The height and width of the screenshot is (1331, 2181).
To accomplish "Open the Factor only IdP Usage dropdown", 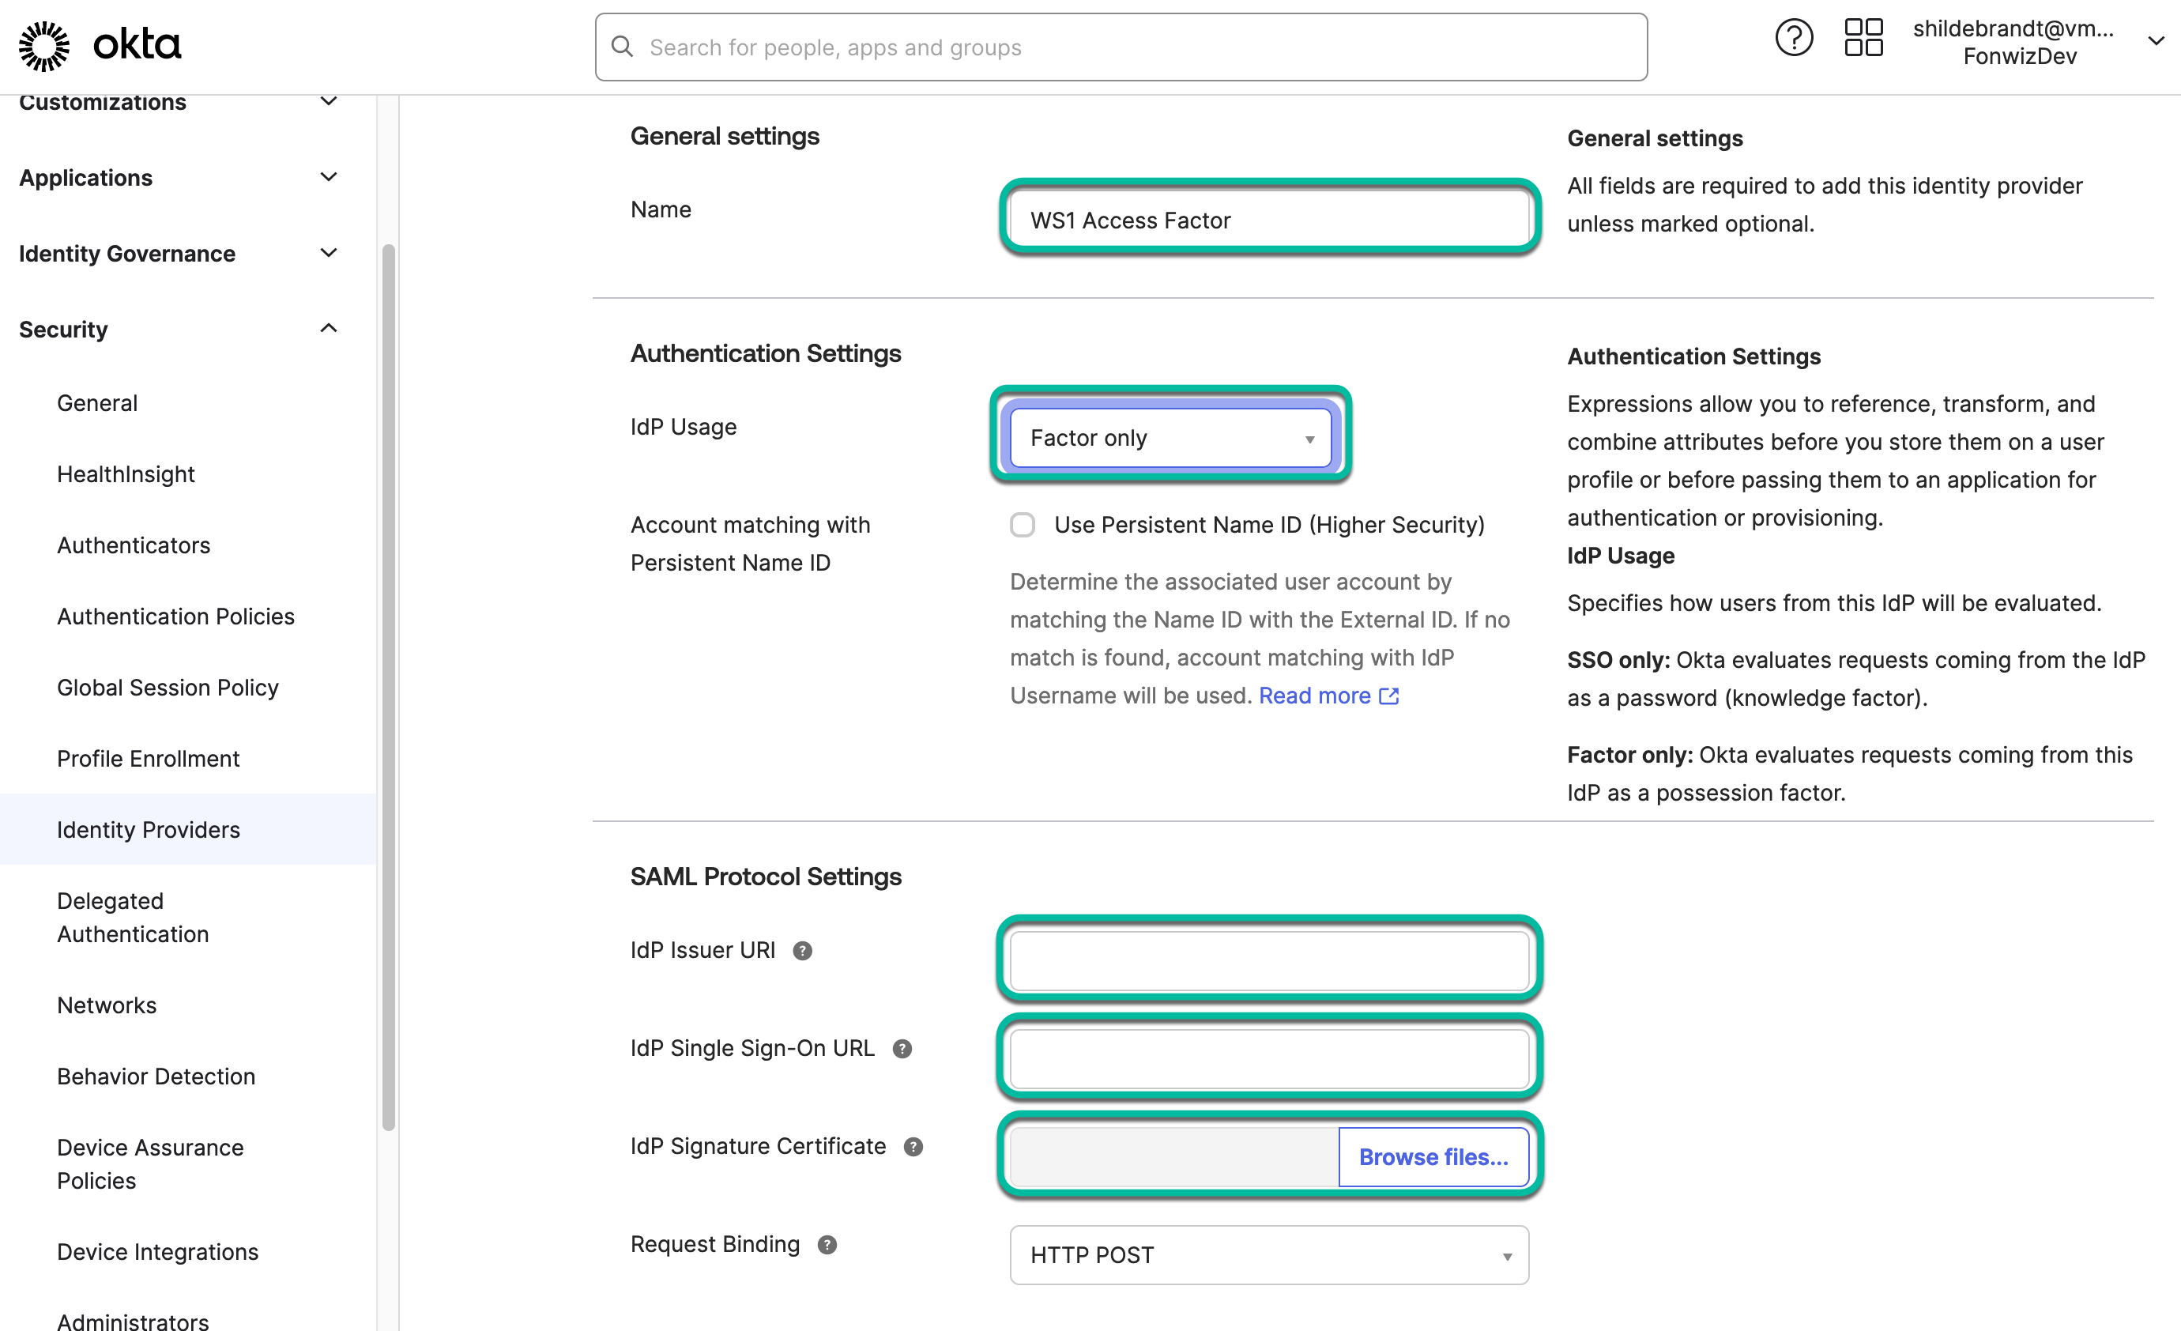I will pos(1170,437).
